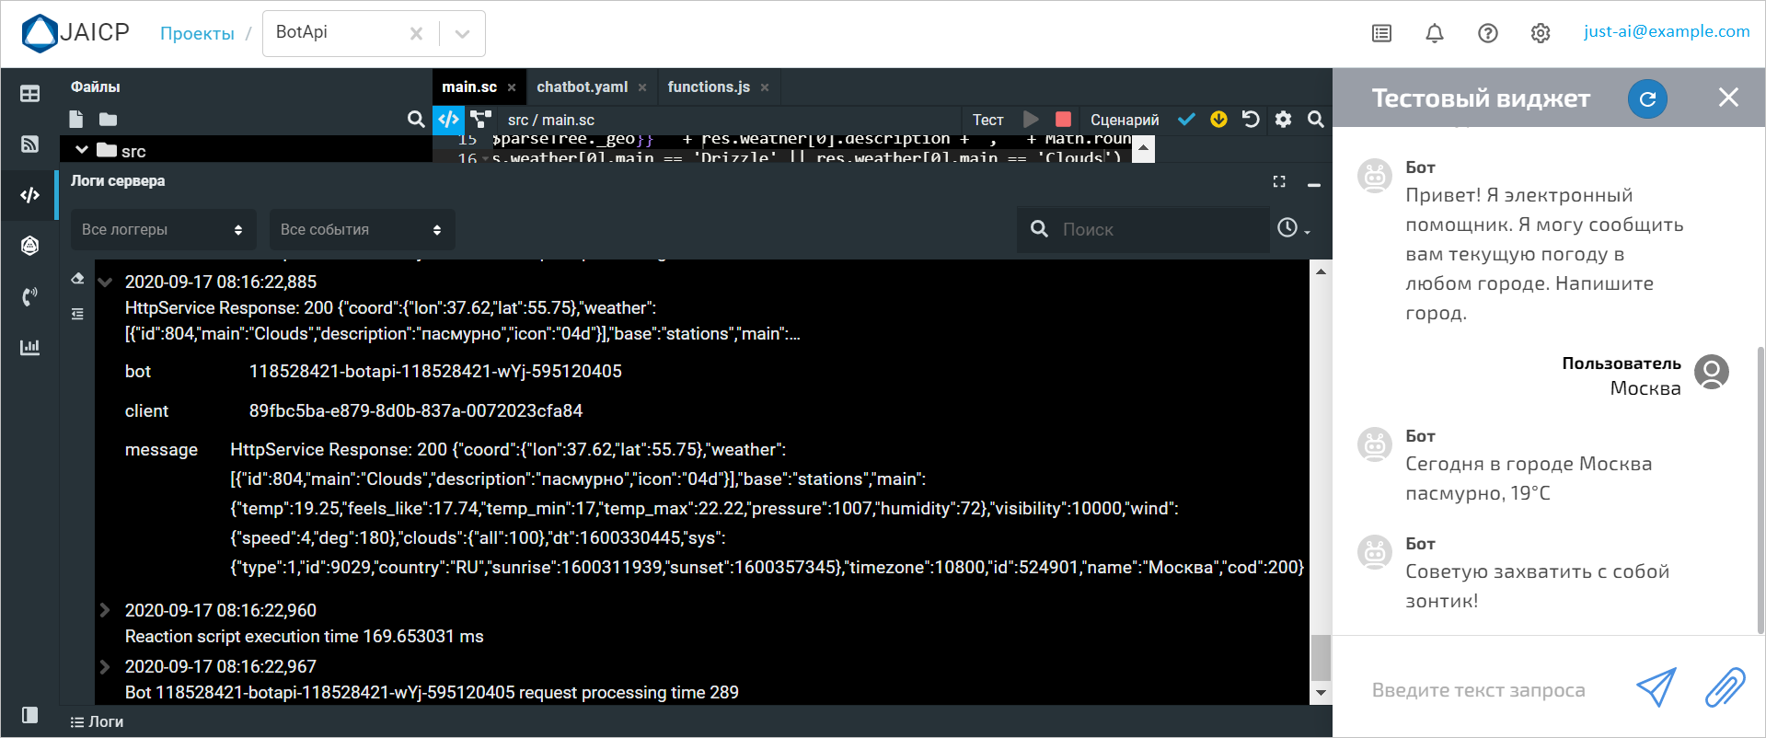Image resolution: width=1766 pixels, height=738 pixels.
Task: Switch to code editor view
Action: 448,120
